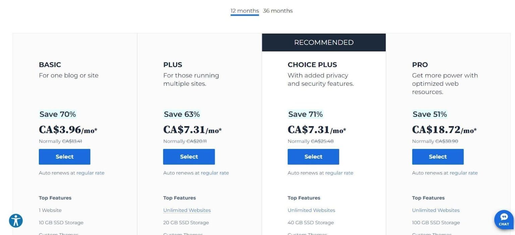This screenshot has width=515, height=235.
Task: Click Select under the Basic plan
Action: pos(64,156)
